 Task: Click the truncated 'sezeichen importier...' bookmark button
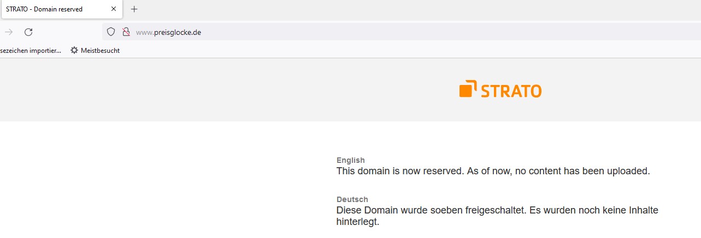[31, 51]
